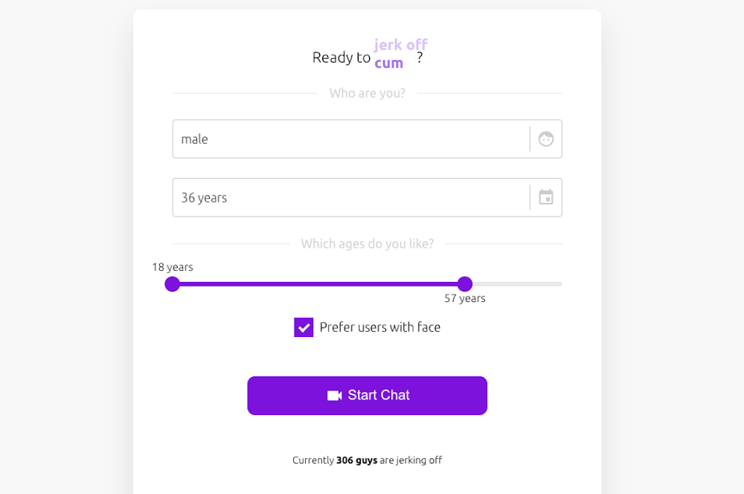Click the question mark in the title

pyautogui.click(x=420, y=57)
